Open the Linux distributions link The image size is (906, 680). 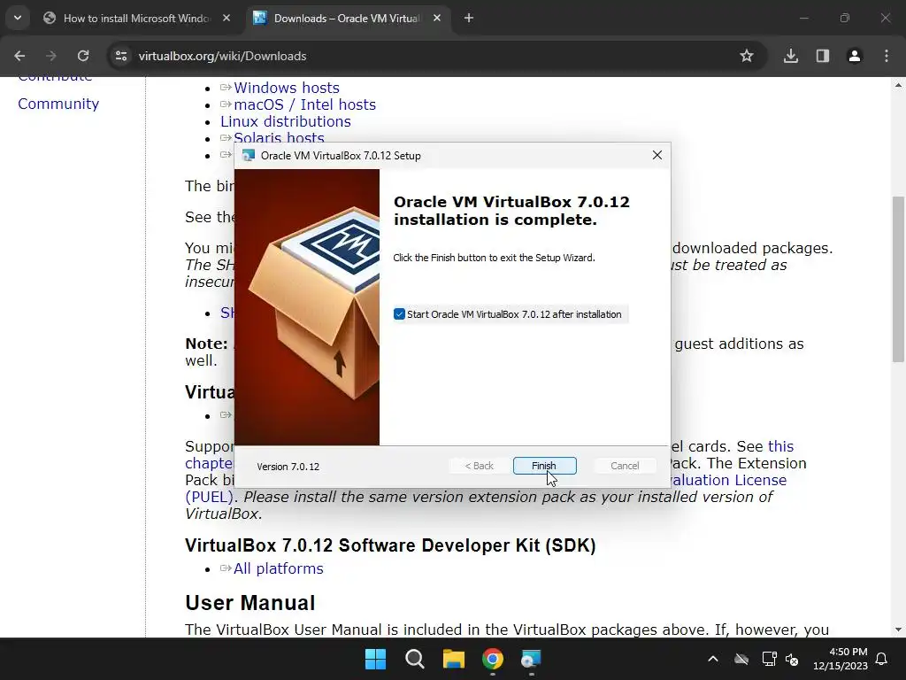pos(286,121)
